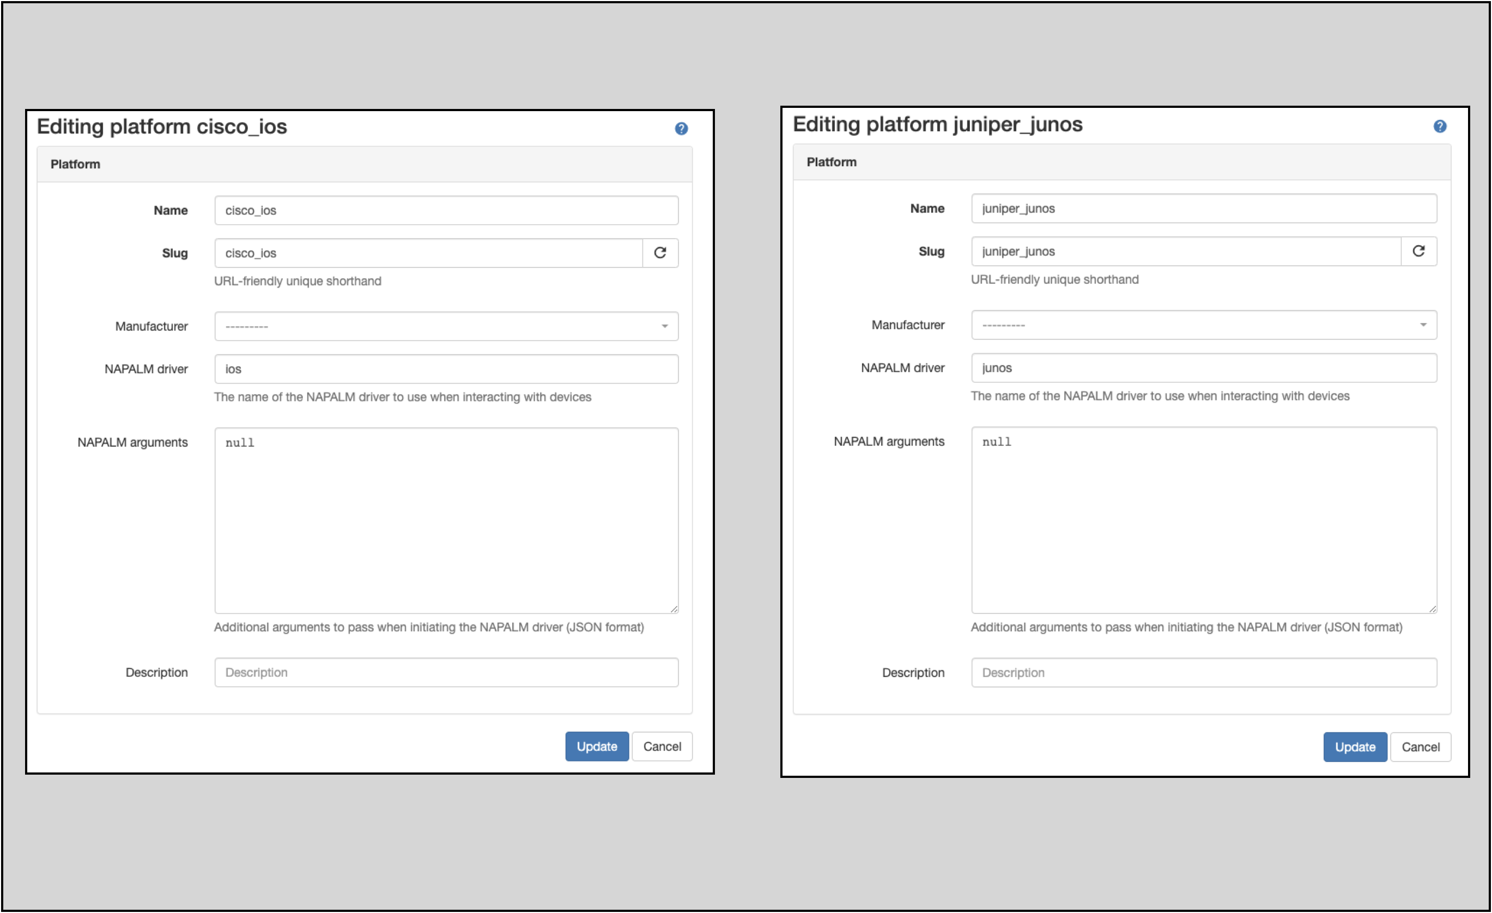Click Cancel button for juniper_junos platform
Screen dimensions: 1492x913
point(1421,747)
